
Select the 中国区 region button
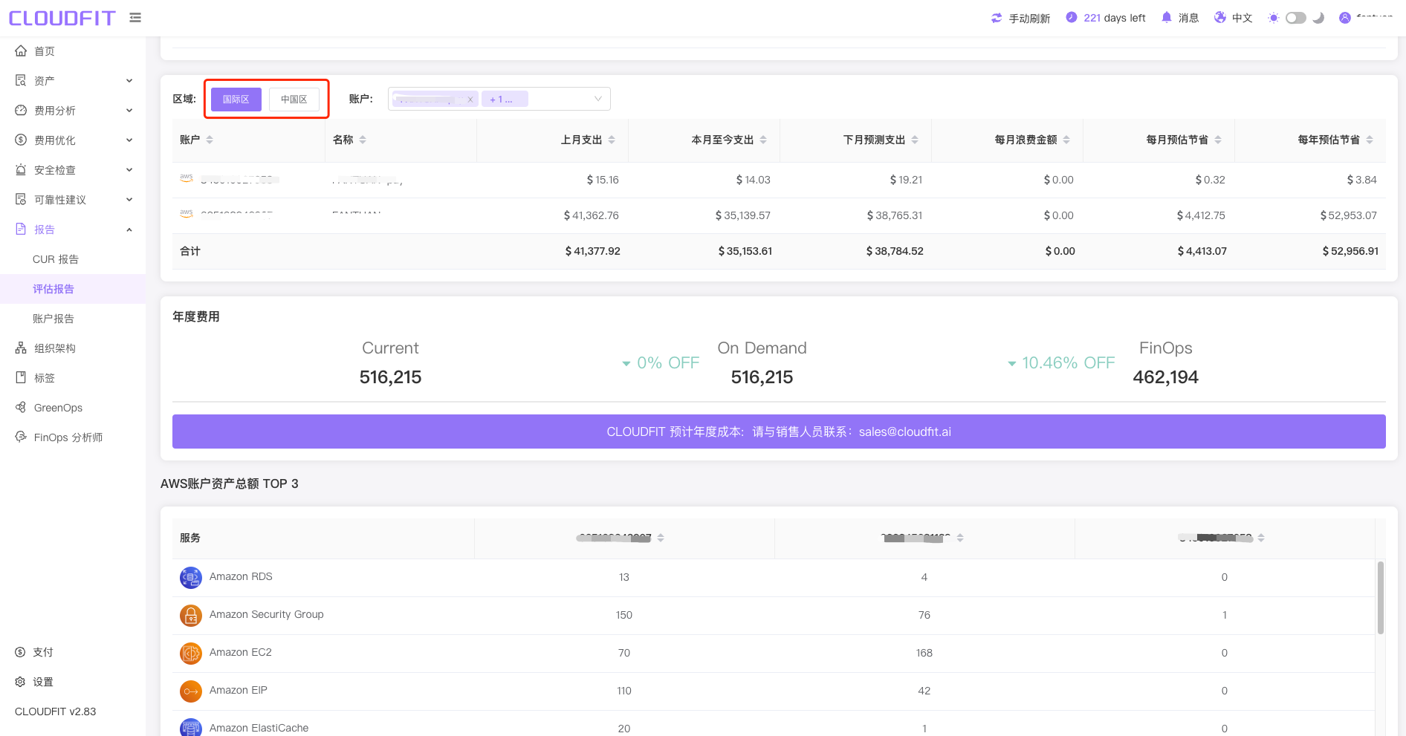click(294, 100)
